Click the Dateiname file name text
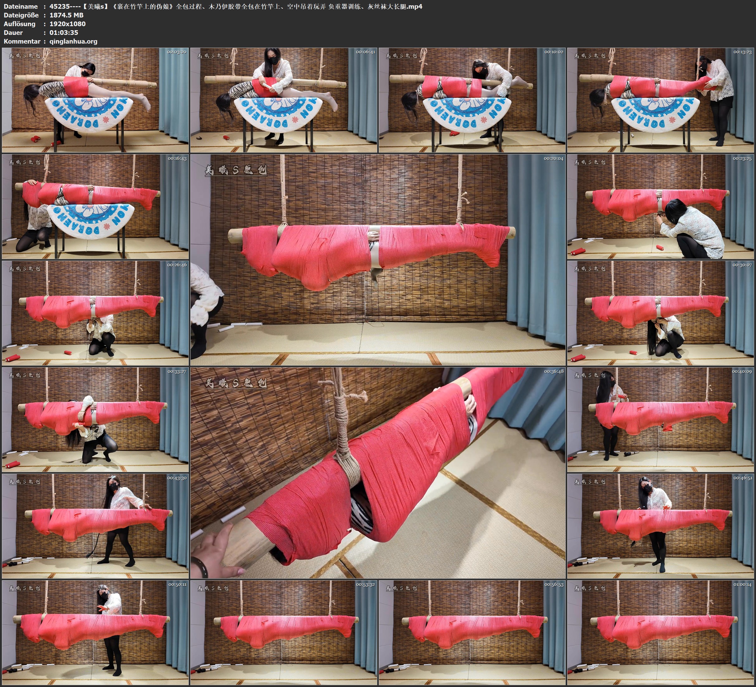This screenshot has height=687, width=756. point(235,6)
